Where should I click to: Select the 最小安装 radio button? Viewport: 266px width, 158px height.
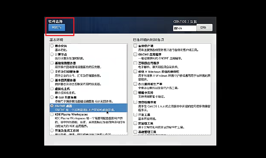click(52, 46)
